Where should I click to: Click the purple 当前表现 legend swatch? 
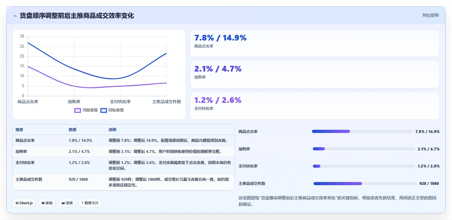coord(78,110)
